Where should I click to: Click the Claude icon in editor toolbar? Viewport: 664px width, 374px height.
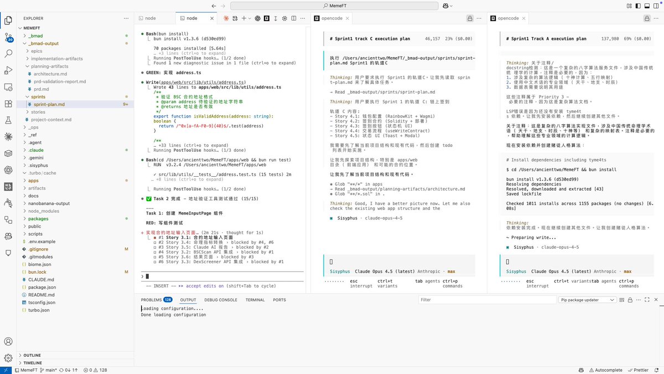226,18
